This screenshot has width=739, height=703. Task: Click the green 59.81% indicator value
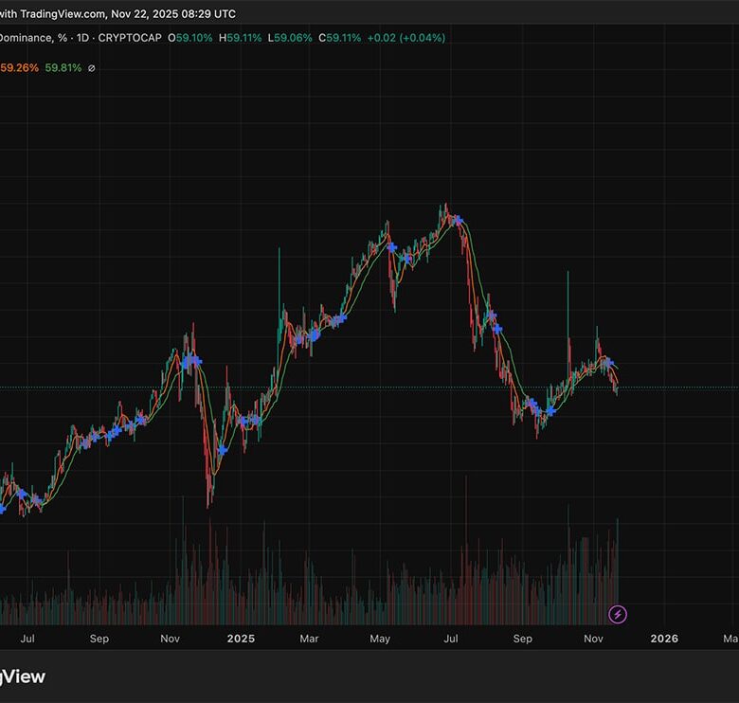pyautogui.click(x=63, y=68)
